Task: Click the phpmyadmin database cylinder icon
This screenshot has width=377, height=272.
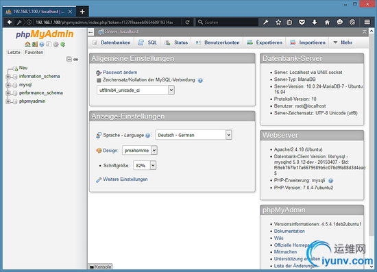Action: tap(15, 101)
